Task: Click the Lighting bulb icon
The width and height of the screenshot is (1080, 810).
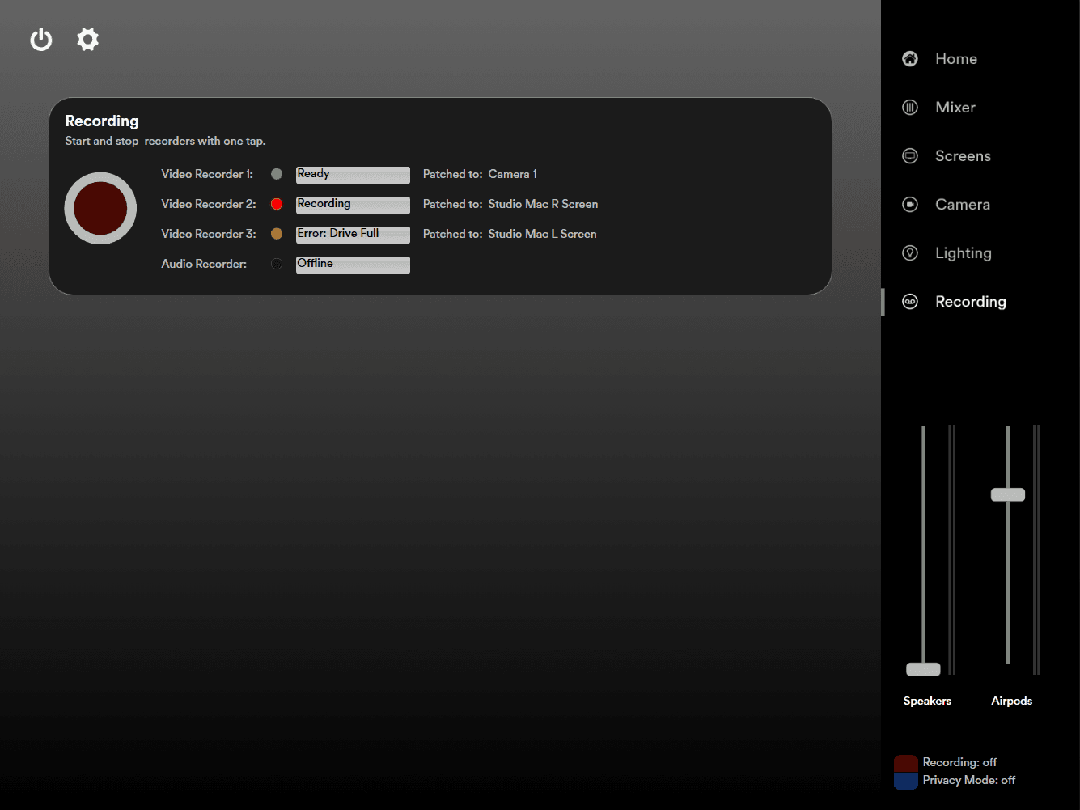Action: [x=910, y=252]
